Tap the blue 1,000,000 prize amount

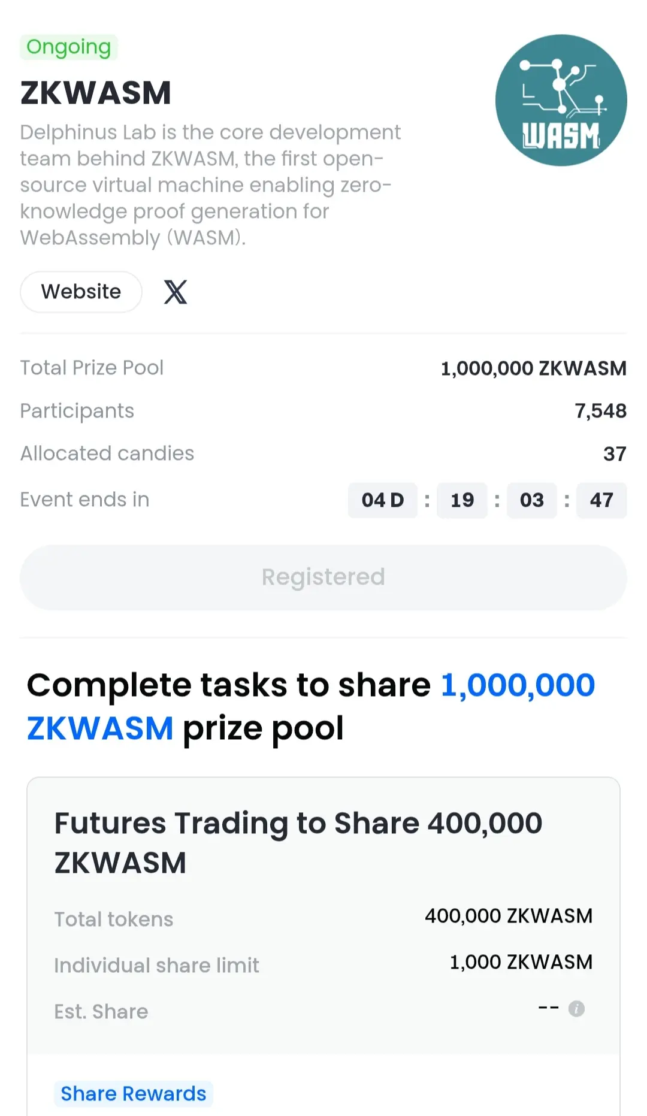click(x=518, y=685)
